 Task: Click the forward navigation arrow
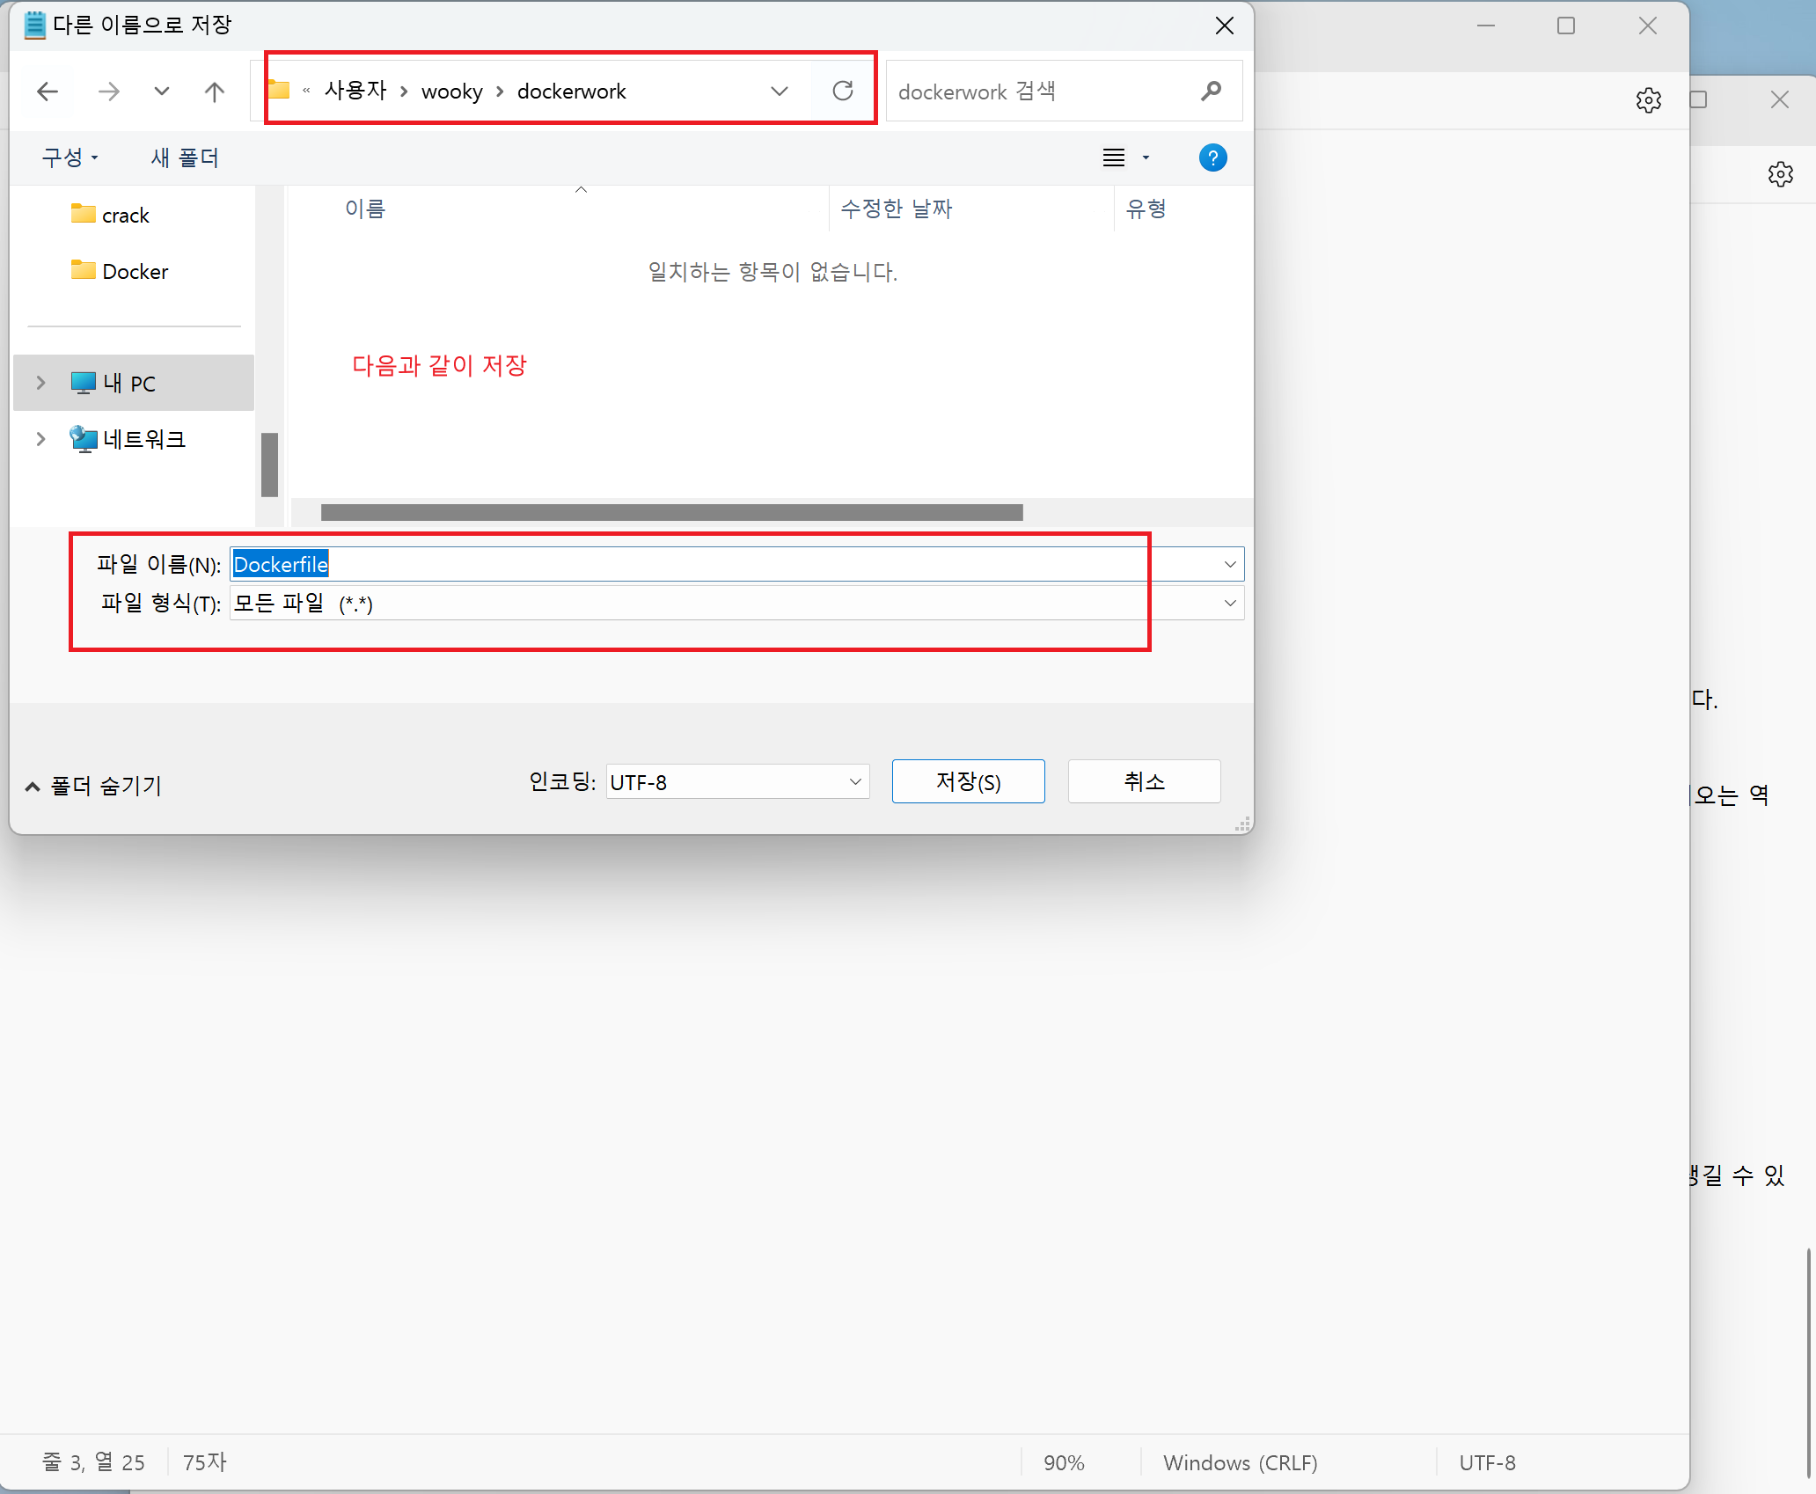click(x=108, y=91)
